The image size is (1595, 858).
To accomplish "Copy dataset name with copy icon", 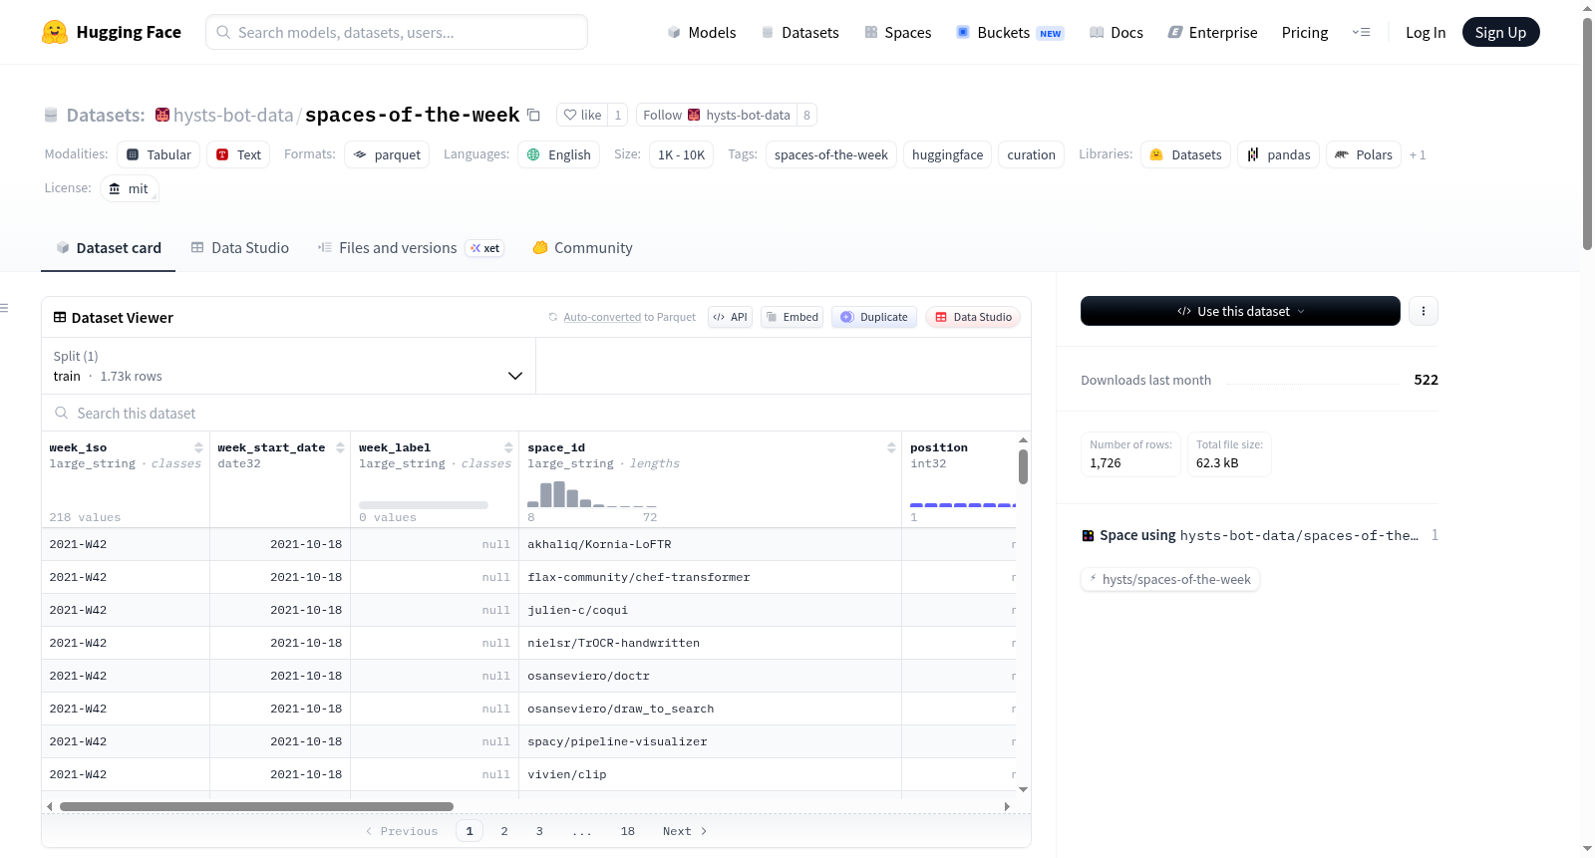I will (533, 115).
